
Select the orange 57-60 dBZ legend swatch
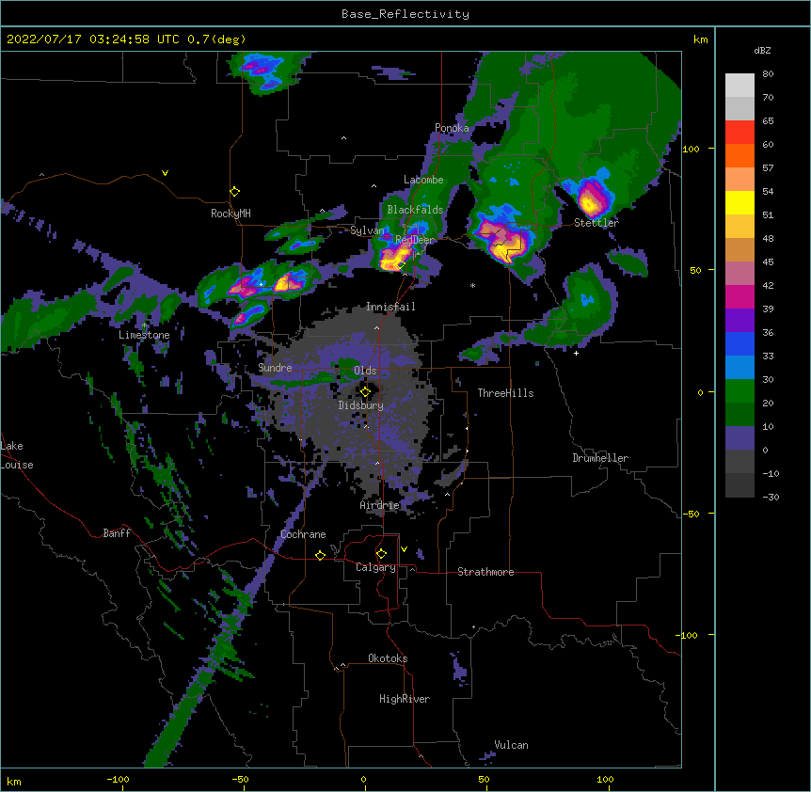click(739, 156)
